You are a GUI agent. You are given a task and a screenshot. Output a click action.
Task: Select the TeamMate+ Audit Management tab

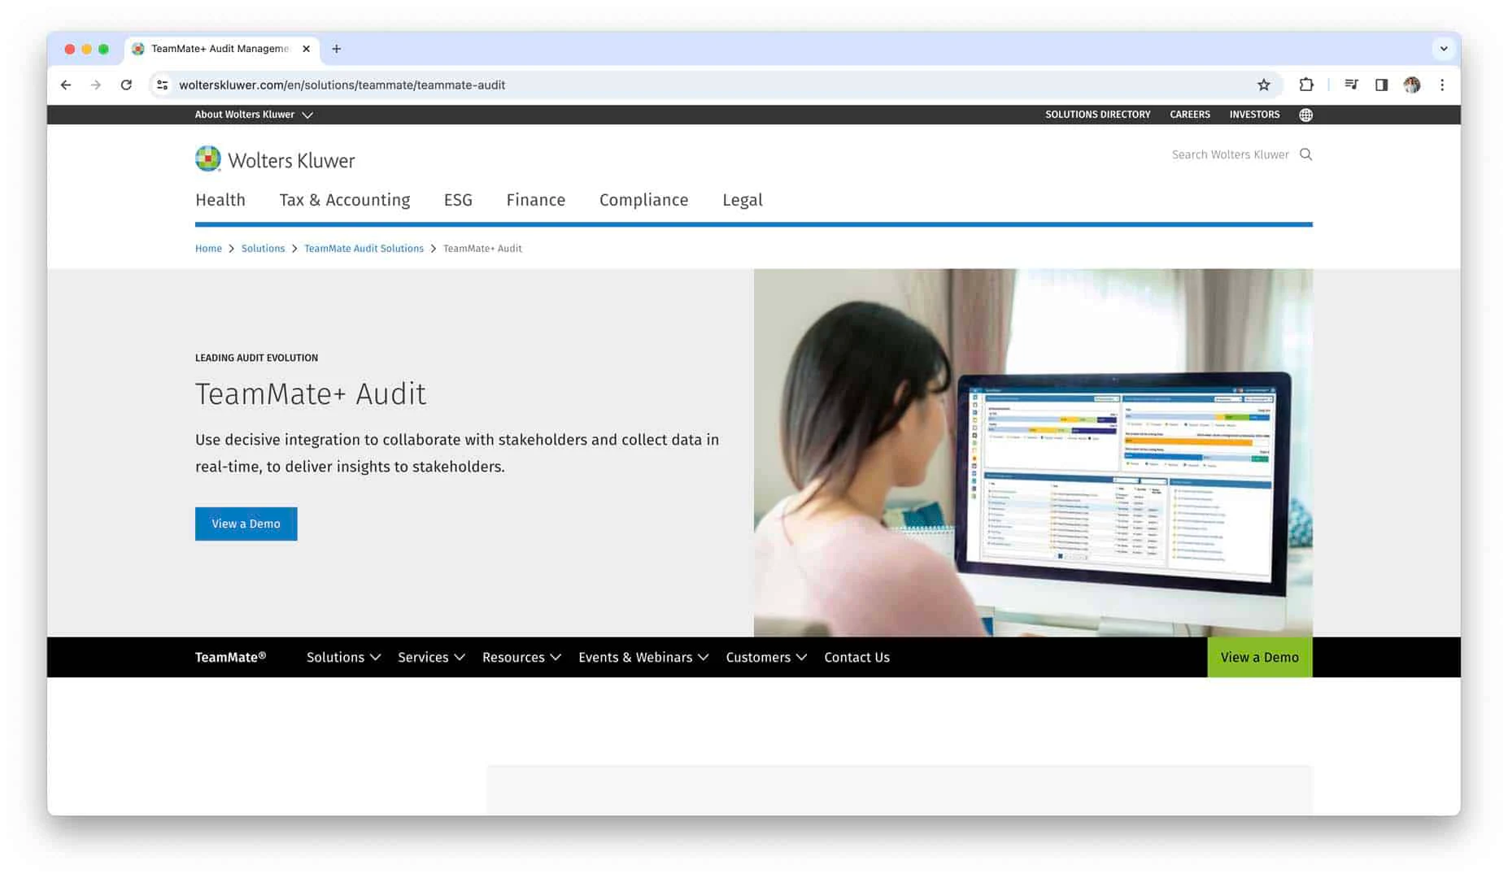[x=220, y=49]
